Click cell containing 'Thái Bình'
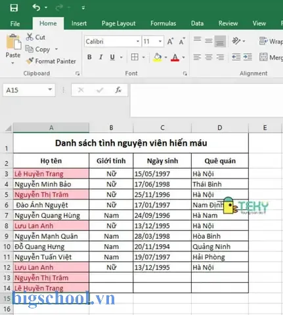 coord(220,184)
